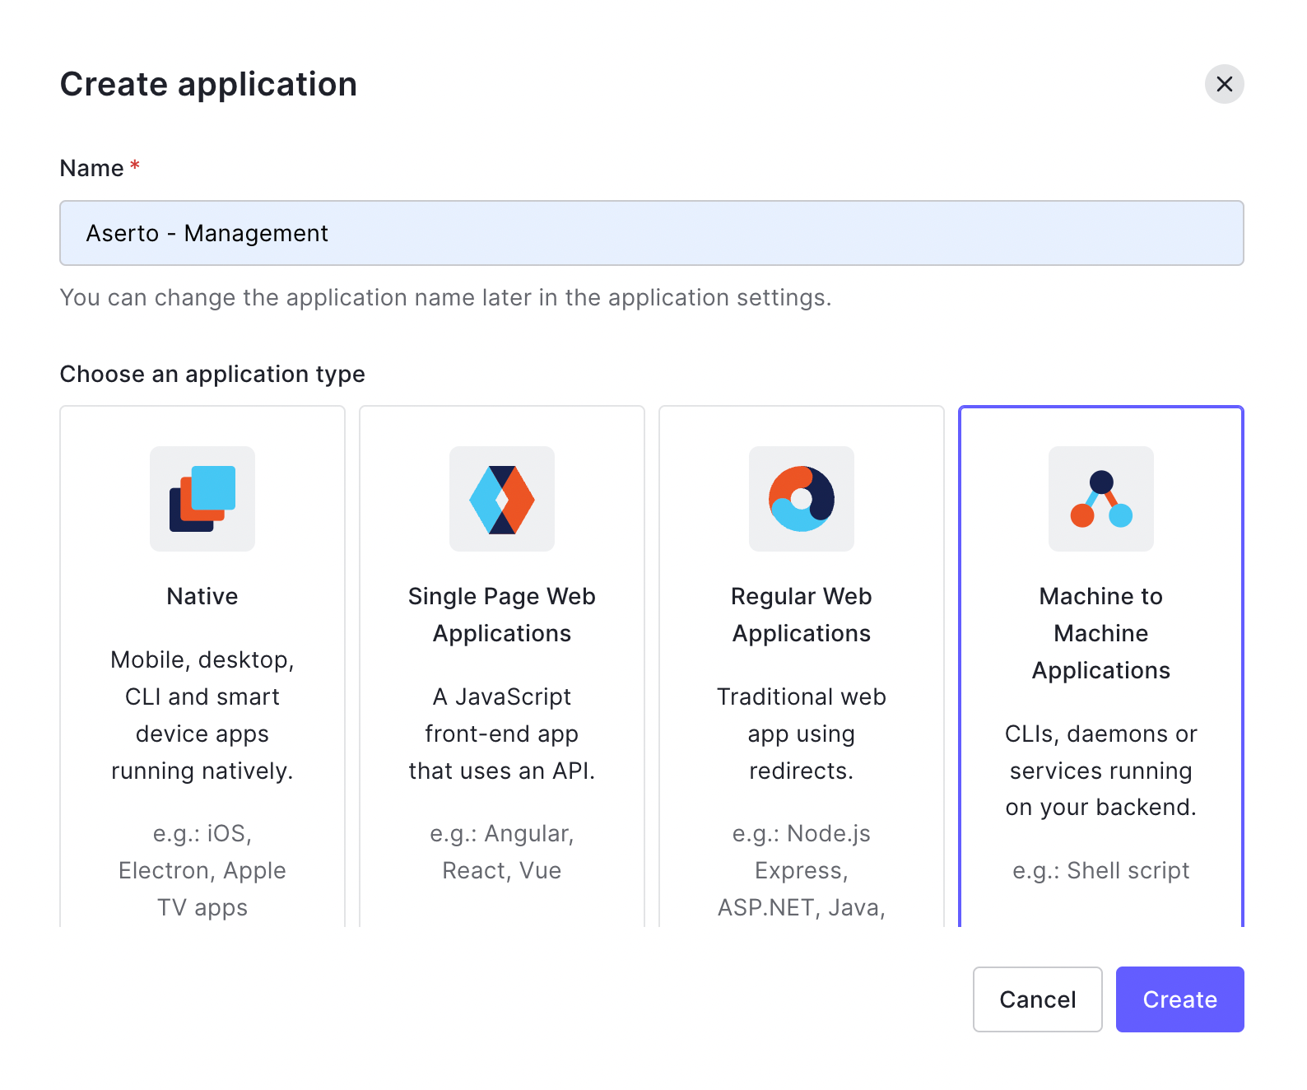Click the Native app type icon
The width and height of the screenshot is (1307, 1090).
click(202, 499)
